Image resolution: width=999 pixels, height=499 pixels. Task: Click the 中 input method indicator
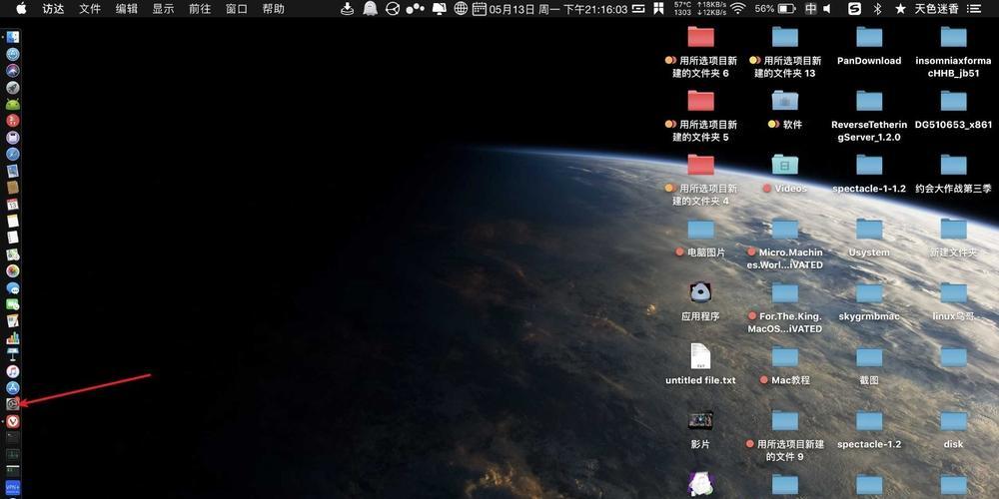[810, 8]
